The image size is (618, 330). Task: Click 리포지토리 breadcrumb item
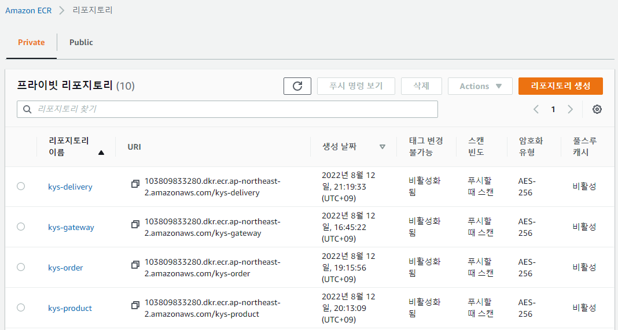click(x=93, y=10)
